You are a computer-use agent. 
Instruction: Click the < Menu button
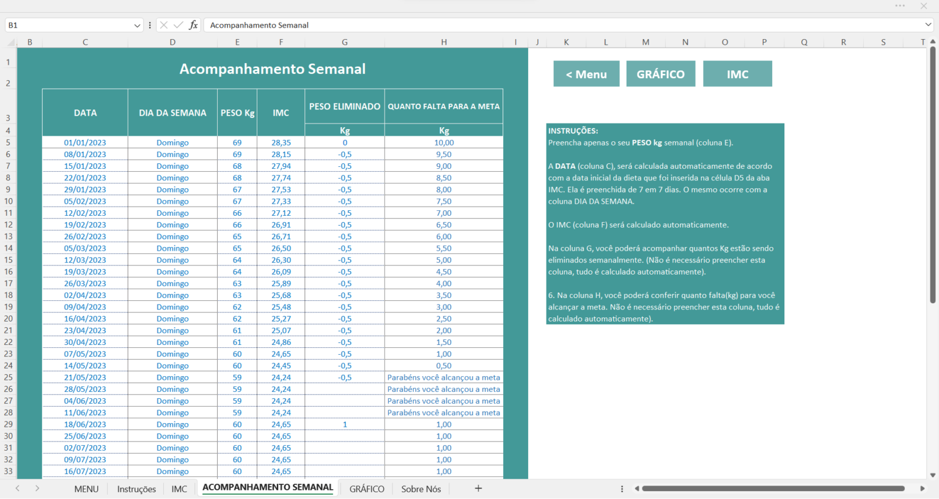pos(586,73)
